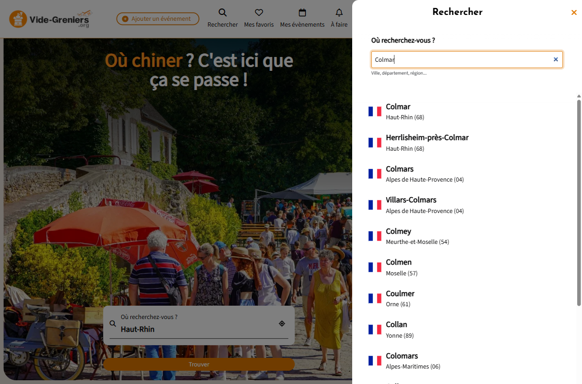Viewport: 582px width, 384px height.
Task: Choose Herrlisheim-près-Colmar from suggestions
Action: coord(427,142)
